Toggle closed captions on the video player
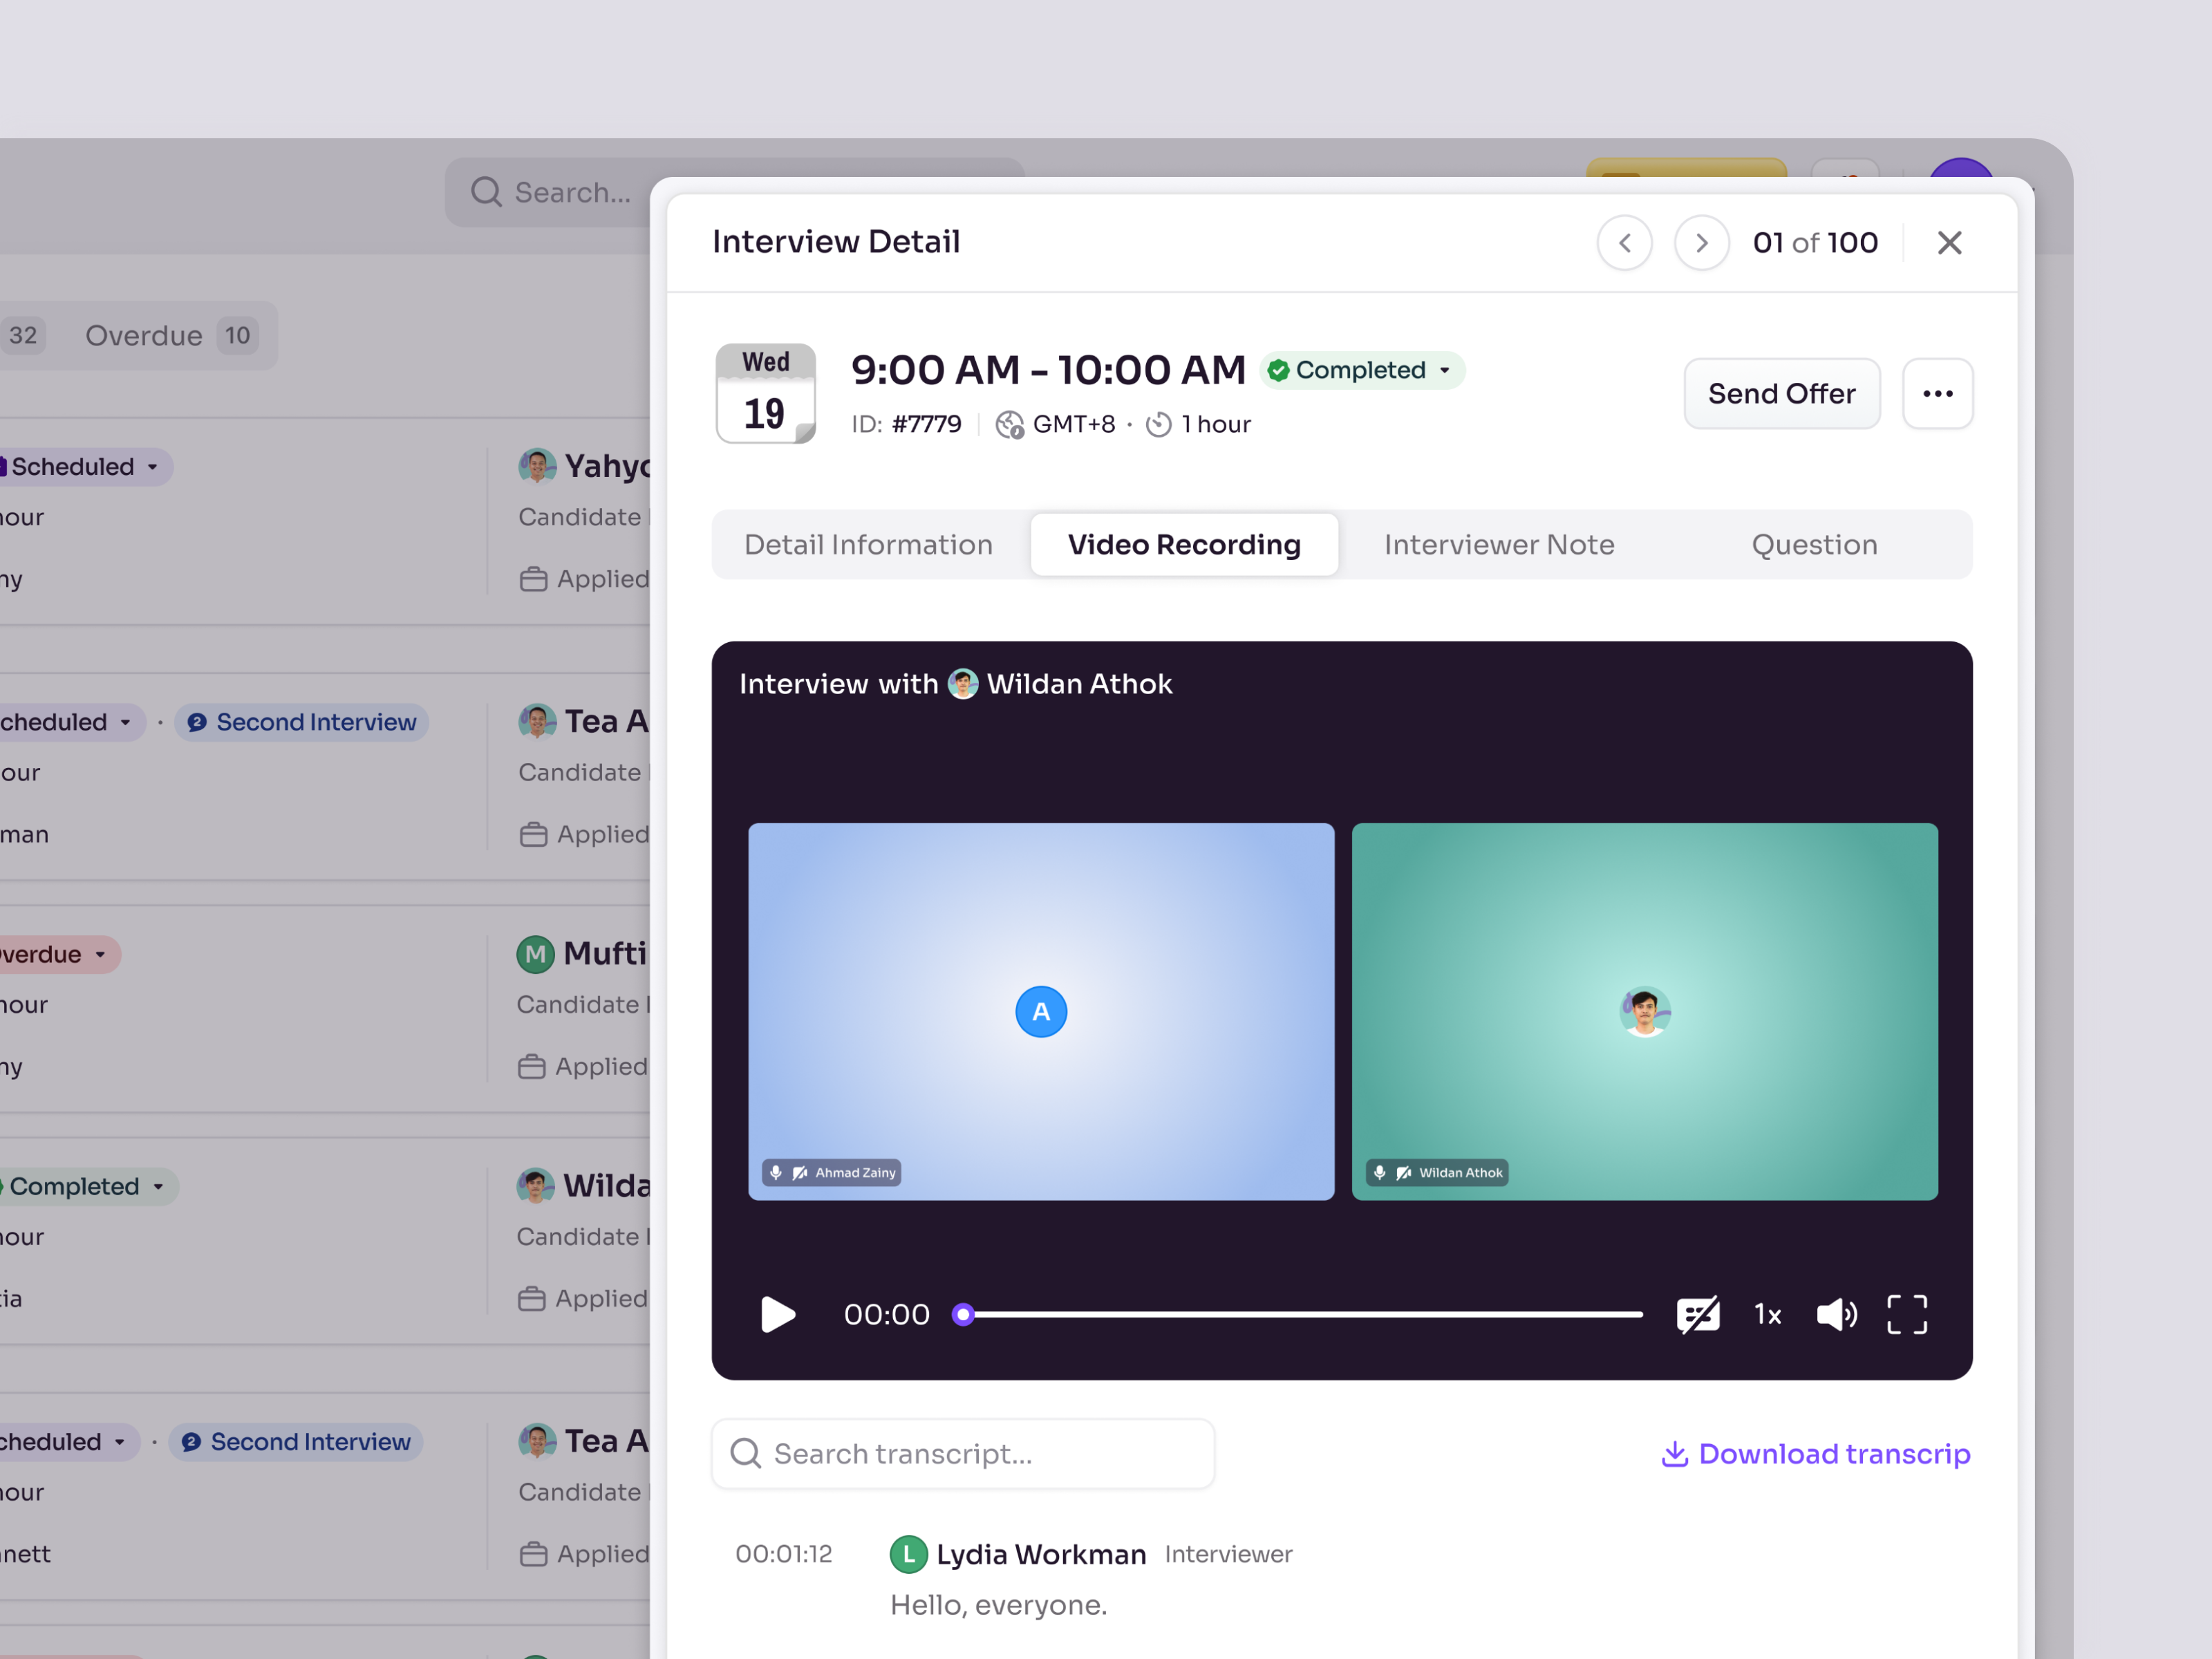Screen dimensions: 2212x1659 [x=1698, y=1314]
